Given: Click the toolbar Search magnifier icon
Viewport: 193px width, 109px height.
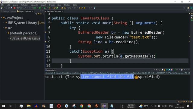Looking at the screenshot, I should tap(65, 8).
